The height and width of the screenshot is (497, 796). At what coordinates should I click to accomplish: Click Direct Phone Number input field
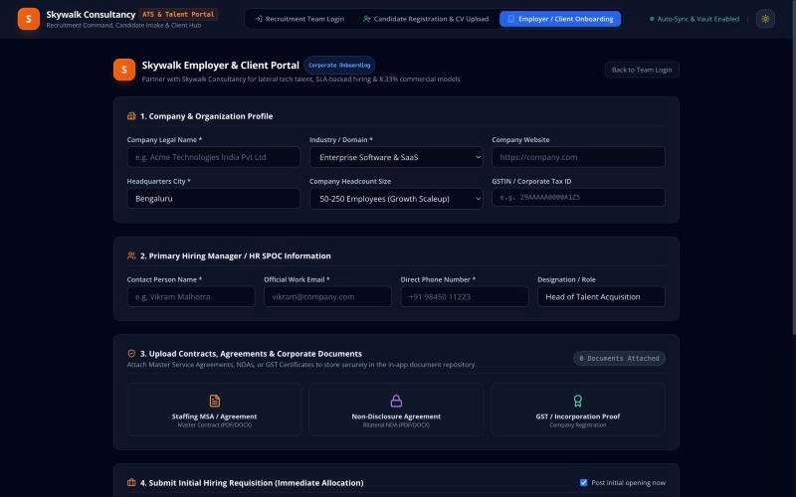click(465, 296)
